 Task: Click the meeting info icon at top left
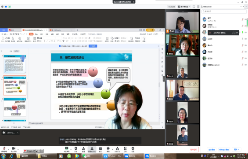coord(2,7)
